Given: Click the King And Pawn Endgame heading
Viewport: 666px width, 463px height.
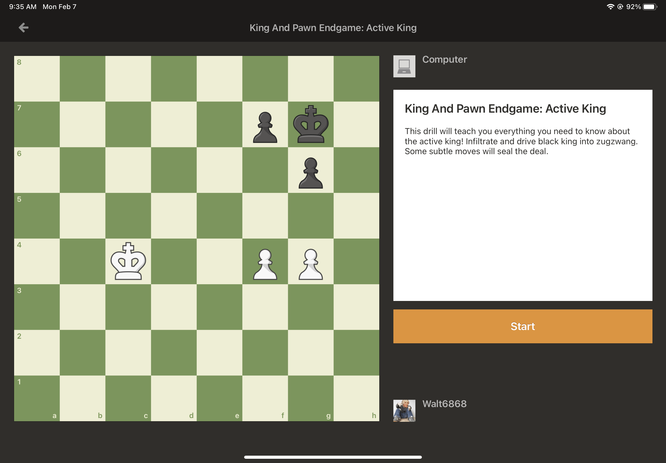Looking at the screenshot, I should point(505,108).
